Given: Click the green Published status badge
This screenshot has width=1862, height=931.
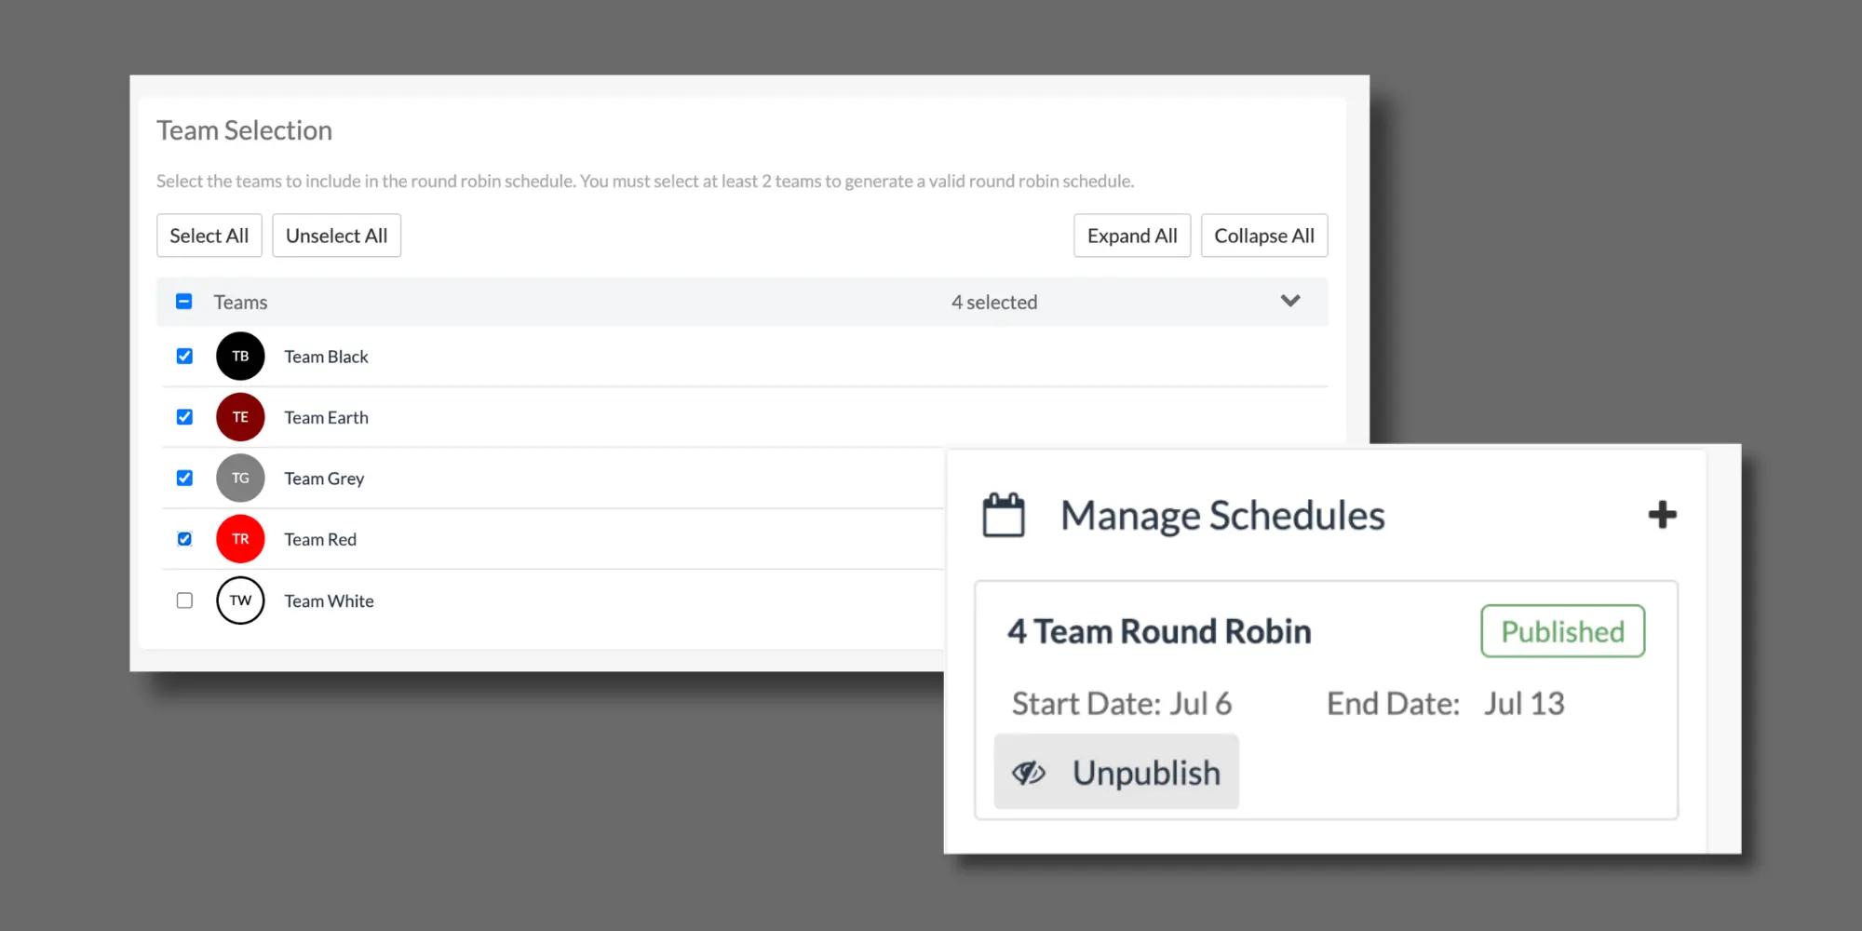Looking at the screenshot, I should click(1562, 631).
